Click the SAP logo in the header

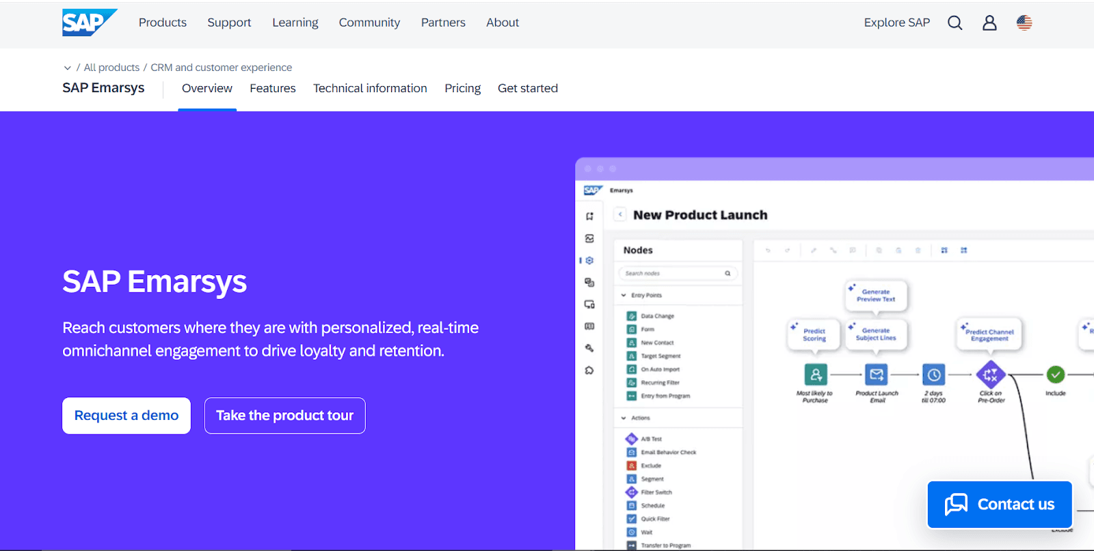[x=90, y=23]
